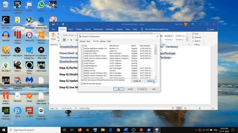Toggle Bold formatting in Word's ribbon
The width and height of the screenshot is (238, 133).
coord(64,40)
